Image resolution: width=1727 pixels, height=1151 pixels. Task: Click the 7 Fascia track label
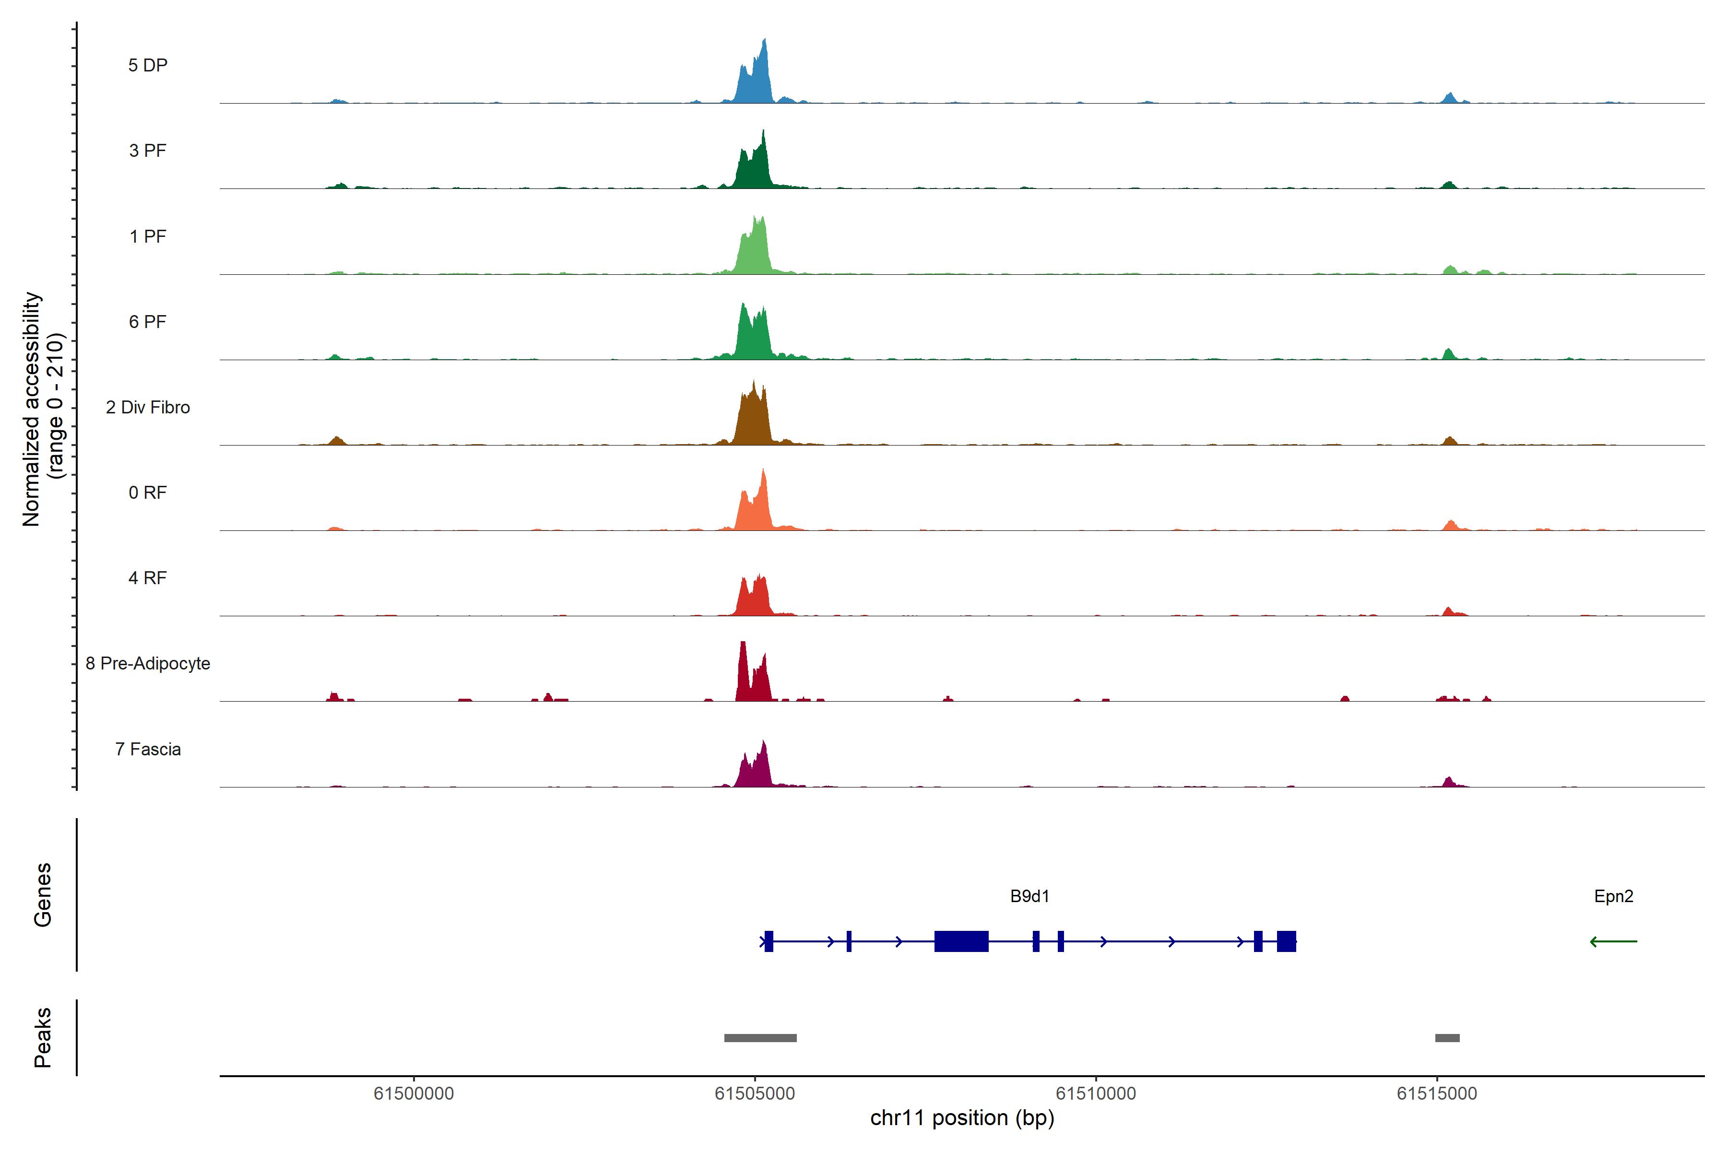tap(148, 750)
